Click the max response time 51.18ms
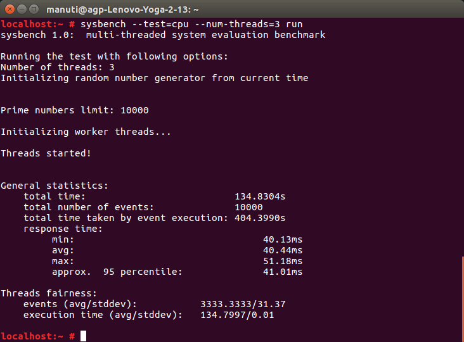The image size is (464, 342). [283, 261]
